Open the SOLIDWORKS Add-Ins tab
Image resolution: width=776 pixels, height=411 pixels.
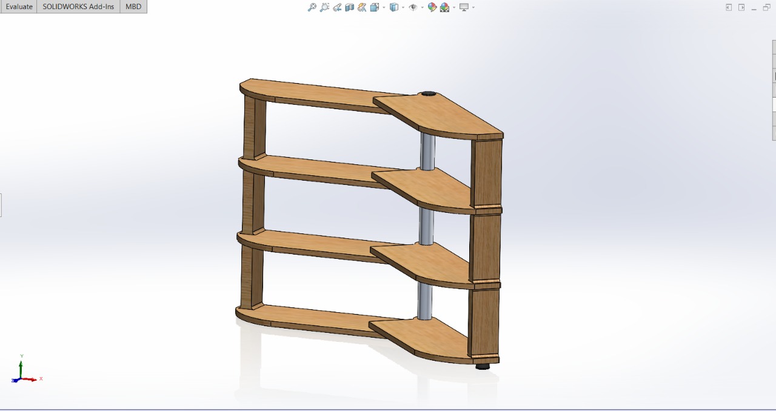[78, 7]
